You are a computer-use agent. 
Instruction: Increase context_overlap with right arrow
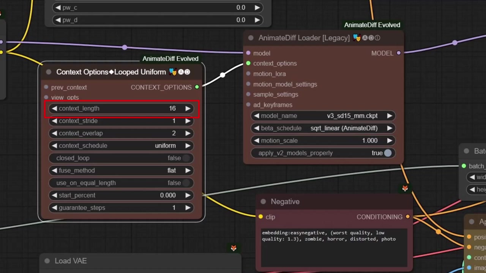click(188, 133)
